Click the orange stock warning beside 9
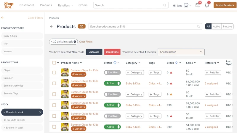Image resolution: width=237 pixels, height=133 pixels. pos(171,94)
